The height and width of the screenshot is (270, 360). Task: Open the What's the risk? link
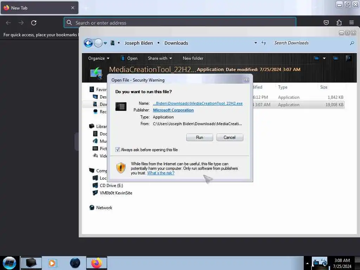[x=161, y=173]
